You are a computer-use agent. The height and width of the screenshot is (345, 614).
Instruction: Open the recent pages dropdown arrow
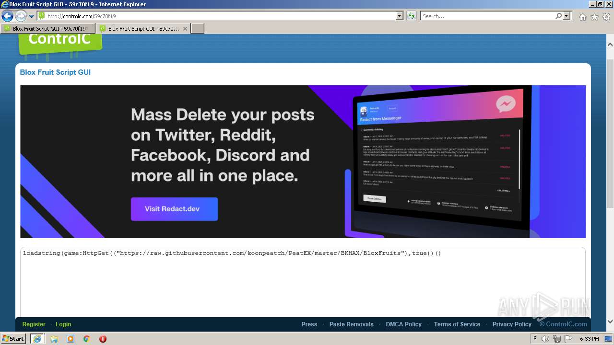31,16
